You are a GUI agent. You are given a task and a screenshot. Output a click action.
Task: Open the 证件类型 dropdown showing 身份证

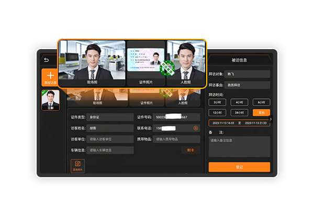click(x=110, y=117)
